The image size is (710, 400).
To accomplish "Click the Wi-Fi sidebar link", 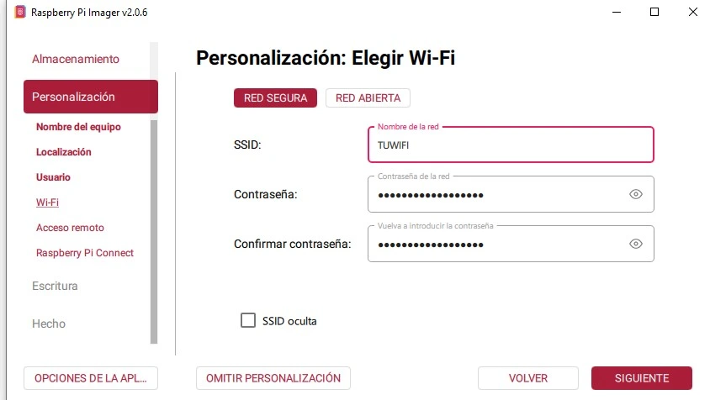I will pyautogui.click(x=47, y=203).
